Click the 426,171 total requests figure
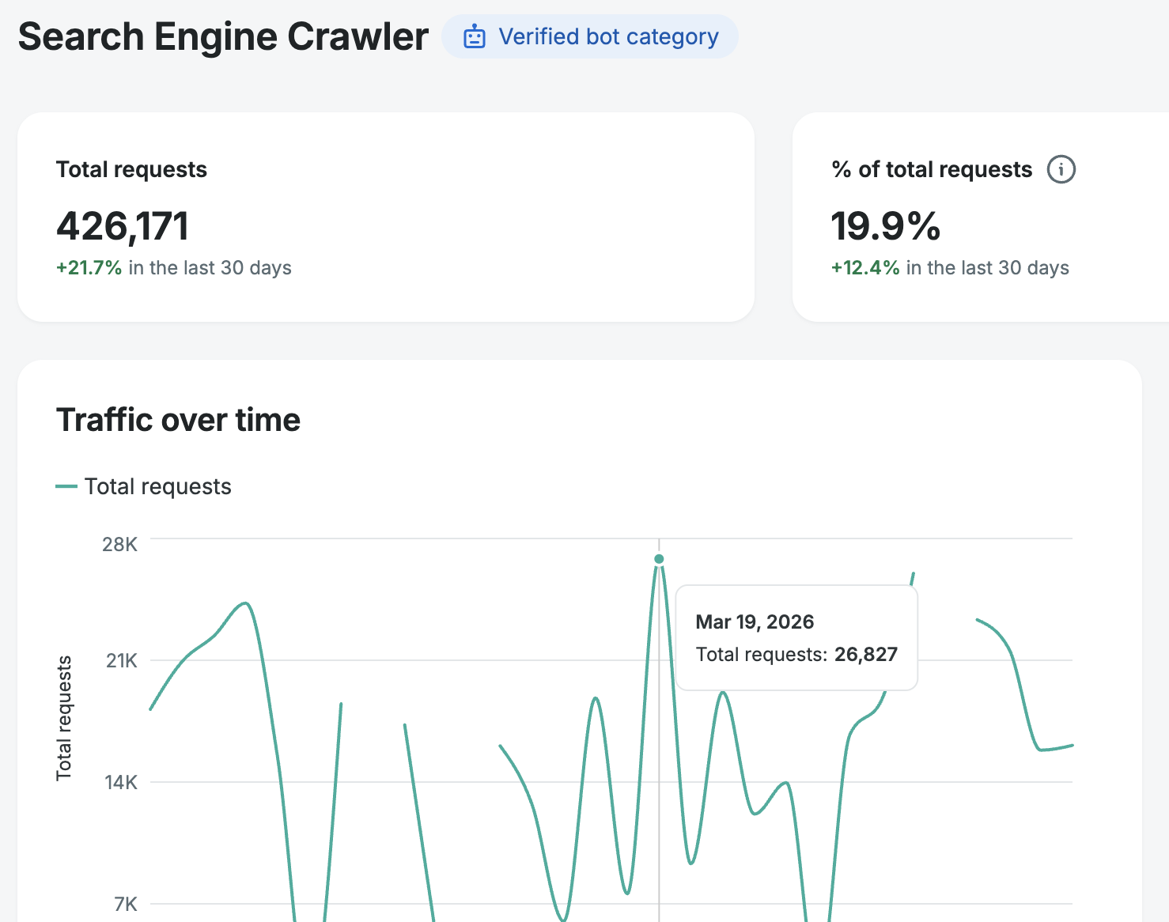This screenshot has width=1169, height=922. (123, 226)
